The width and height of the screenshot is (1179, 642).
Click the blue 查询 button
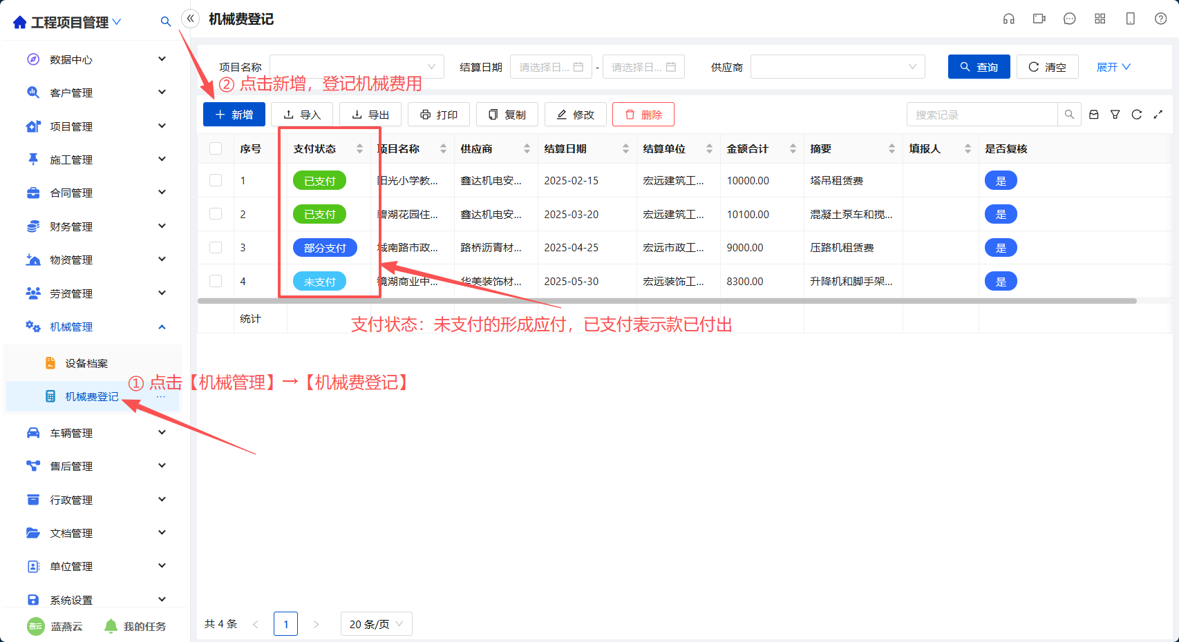(x=979, y=67)
